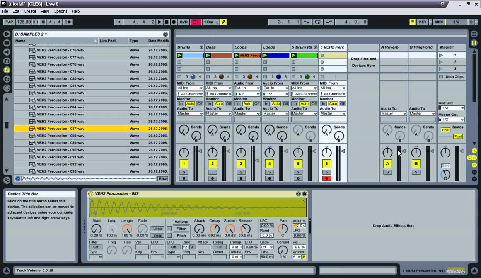Toggle the Punch-In switch

click(306, 22)
